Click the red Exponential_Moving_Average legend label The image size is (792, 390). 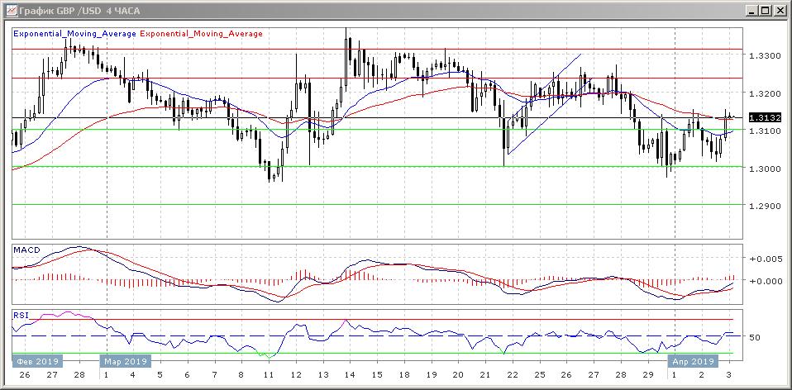click(x=202, y=34)
